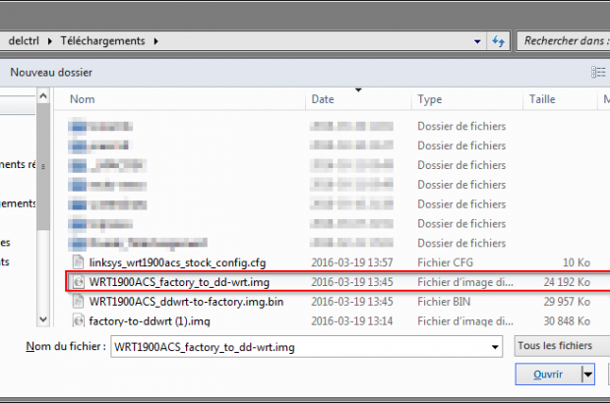Screen dimensions: 610x403
Task: Expand the 'Nom du fichier' combo box arrow
Action: click(497, 347)
